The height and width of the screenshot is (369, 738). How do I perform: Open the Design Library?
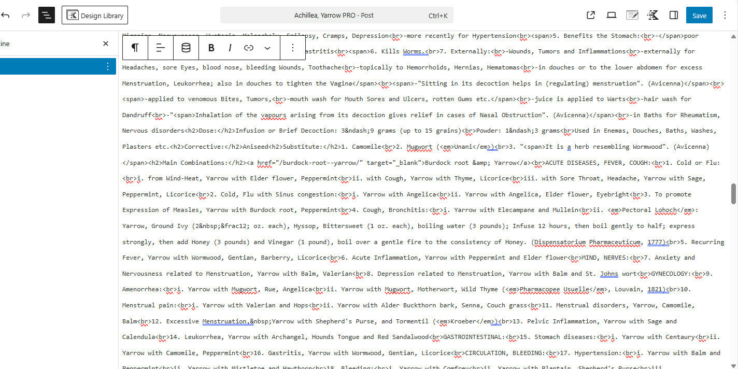point(95,15)
